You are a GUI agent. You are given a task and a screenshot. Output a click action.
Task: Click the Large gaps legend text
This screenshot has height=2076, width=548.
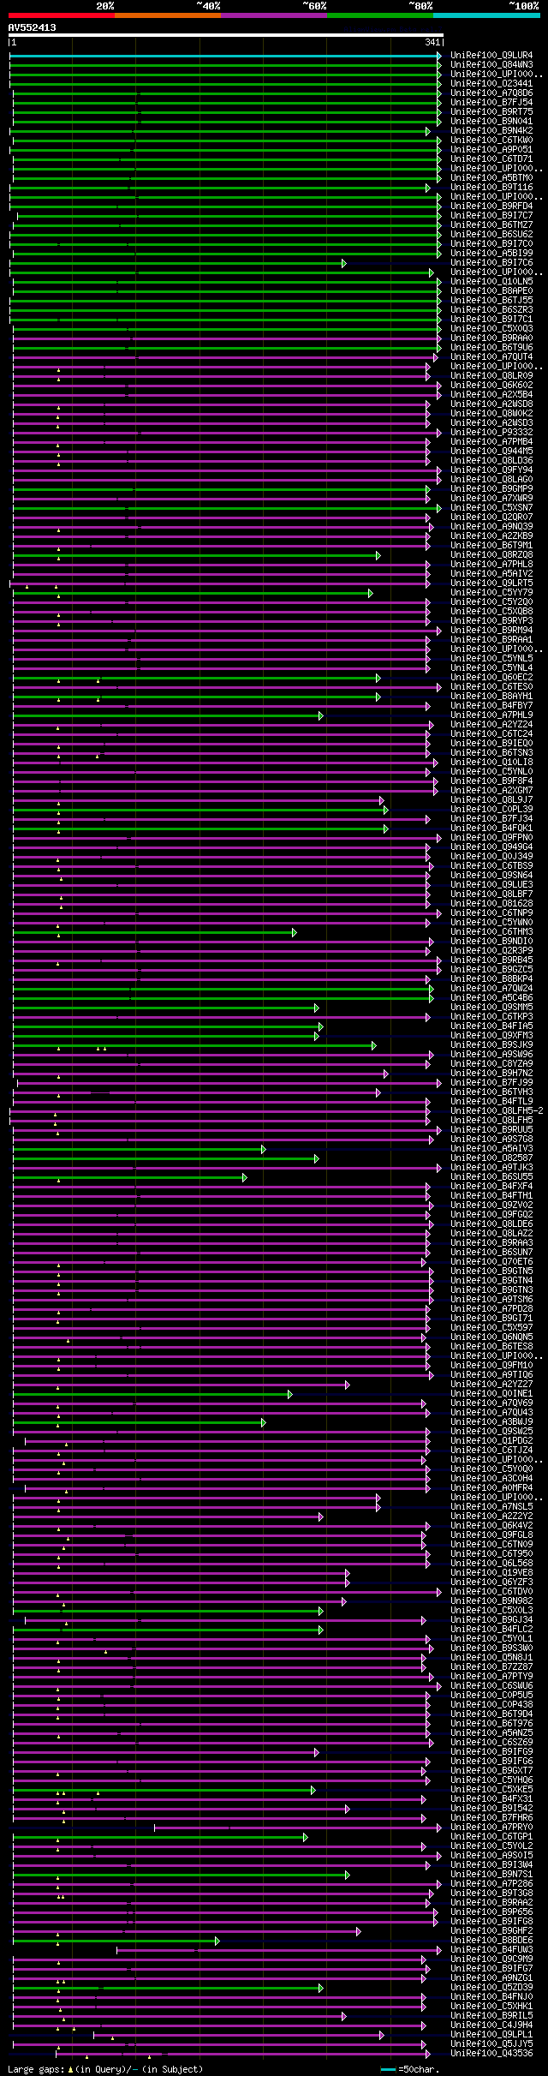point(105,2069)
